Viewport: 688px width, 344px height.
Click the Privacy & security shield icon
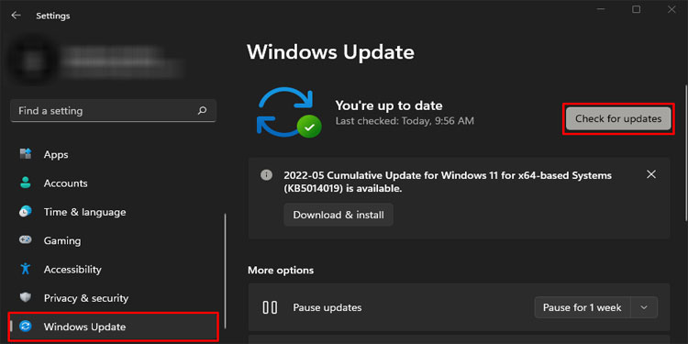point(26,298)
